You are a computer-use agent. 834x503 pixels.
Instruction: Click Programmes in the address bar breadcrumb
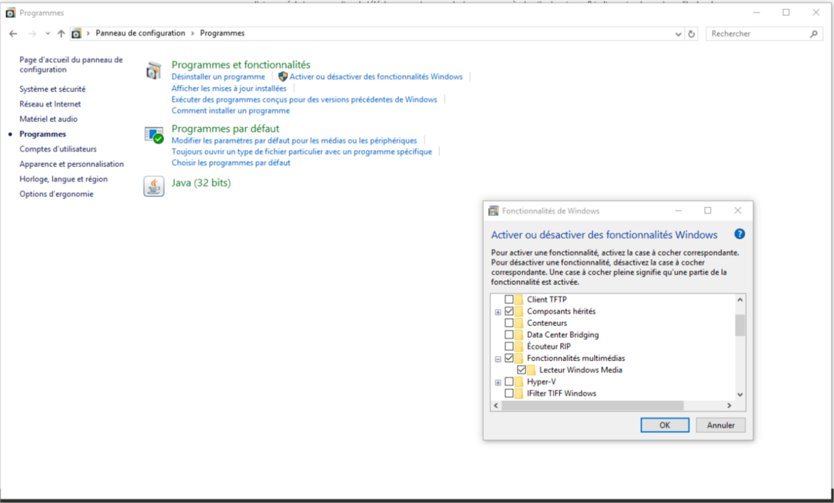(x=222, y=33)
